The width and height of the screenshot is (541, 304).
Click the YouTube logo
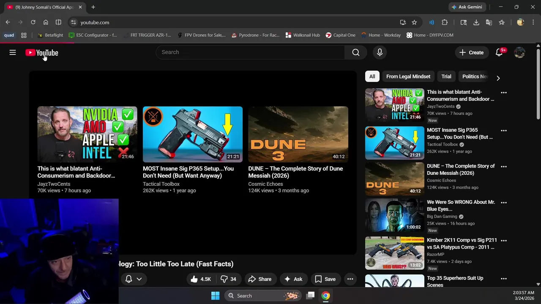[x=42, y=53]
